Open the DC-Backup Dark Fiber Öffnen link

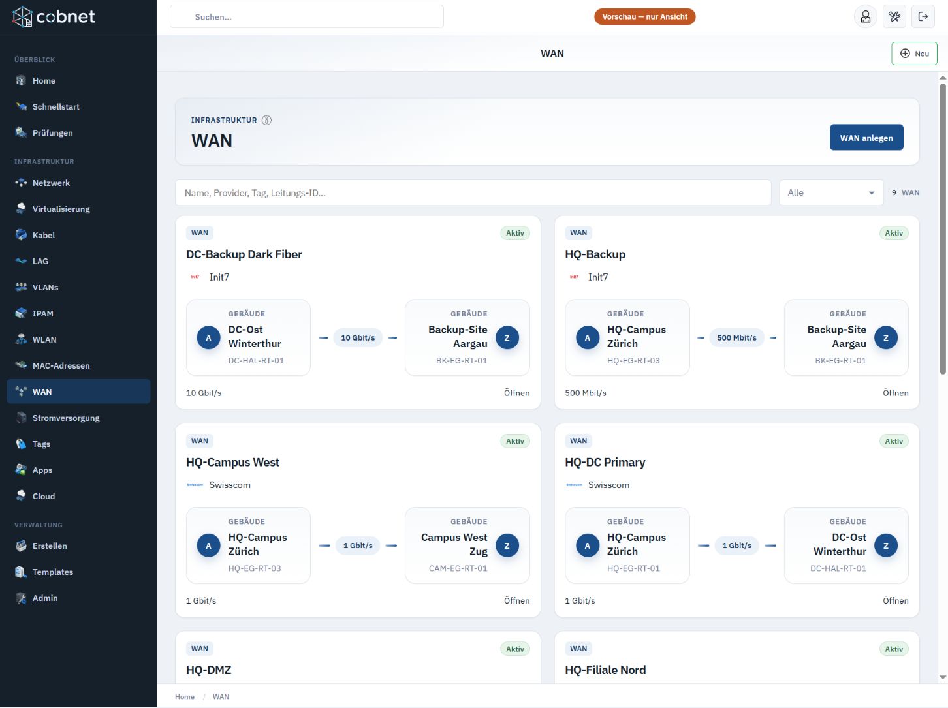(x=516, y=393)
